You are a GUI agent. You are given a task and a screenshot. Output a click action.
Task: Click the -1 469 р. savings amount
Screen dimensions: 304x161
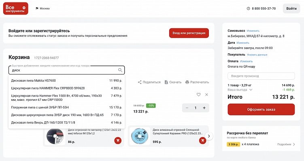pyautogui.click(x=288, y=90)
